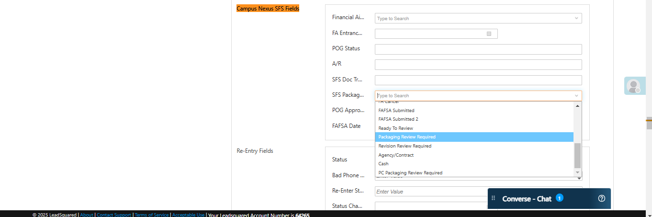
Task: Choose Revision Review Required option
Action: [405, 146]
